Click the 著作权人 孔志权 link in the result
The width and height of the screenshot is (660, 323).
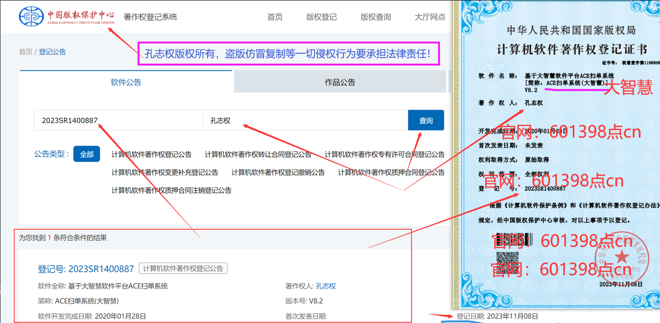coord(326,286)
